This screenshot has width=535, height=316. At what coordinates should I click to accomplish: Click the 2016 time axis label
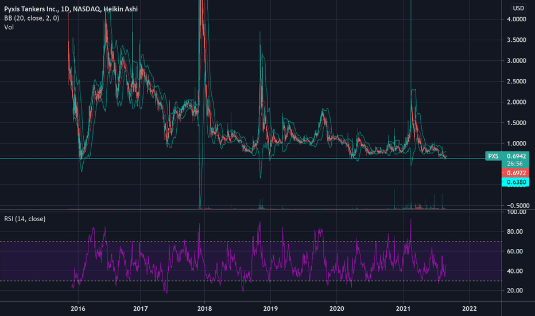pos(78,309)
